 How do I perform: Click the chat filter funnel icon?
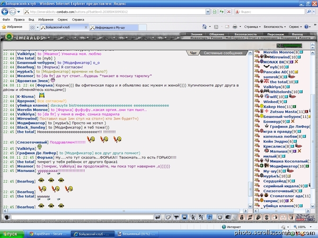176,217
